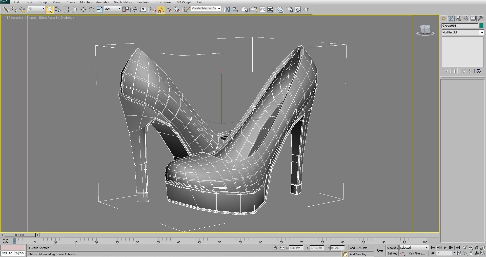Screen dimensions: 486x257
Task: Click the Bind to Space Warp tool
Action: click(22, 10)
